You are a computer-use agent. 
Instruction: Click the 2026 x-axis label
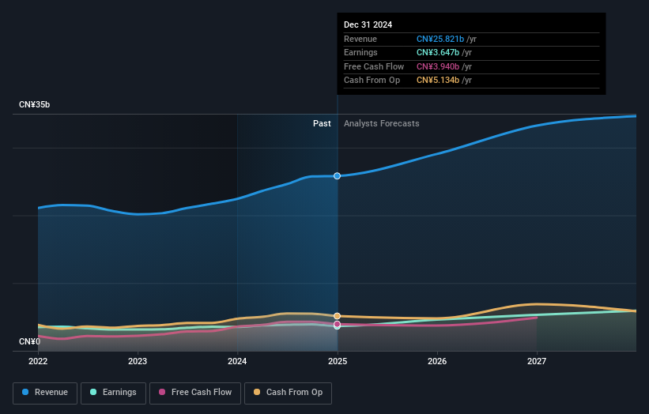point(437,362)
